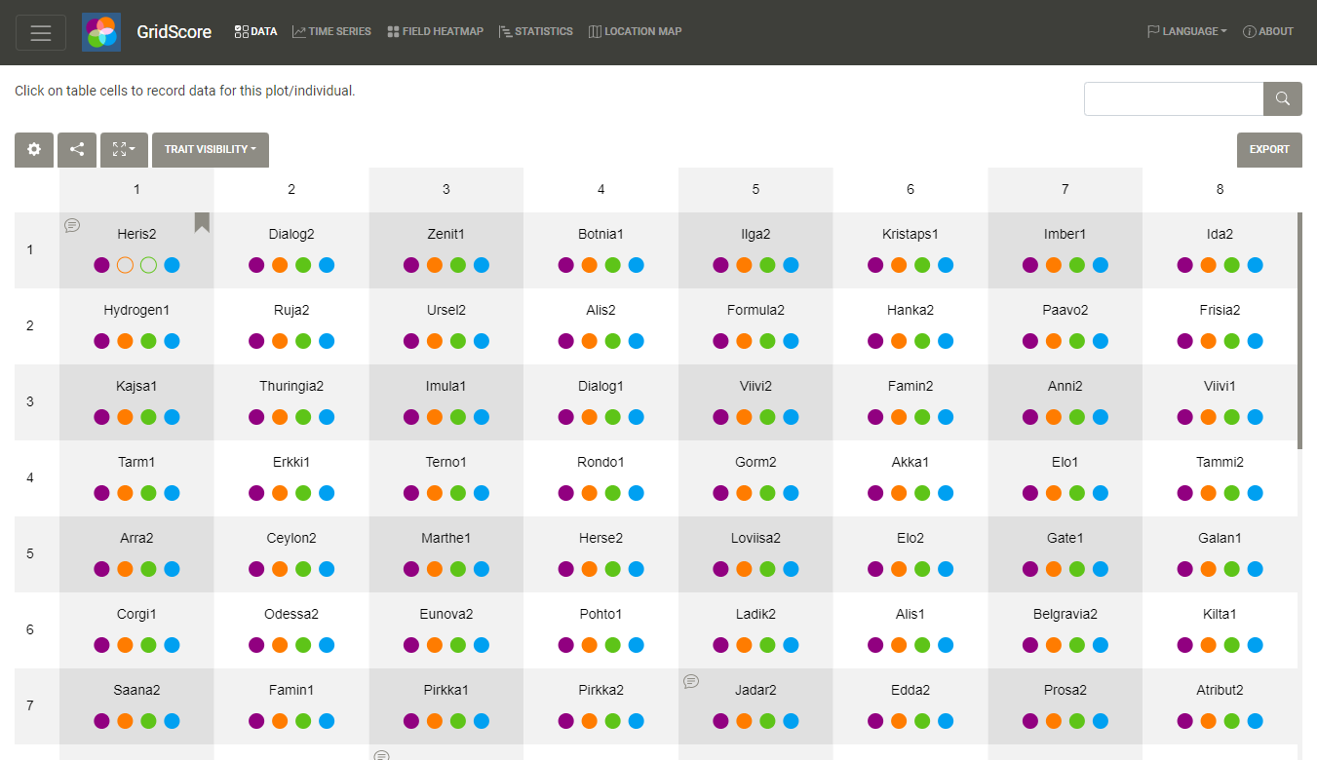This screenshot has height=760, width=1317.
Task: Click the bookmark flag on Heris2
Action: click(202, 223)
